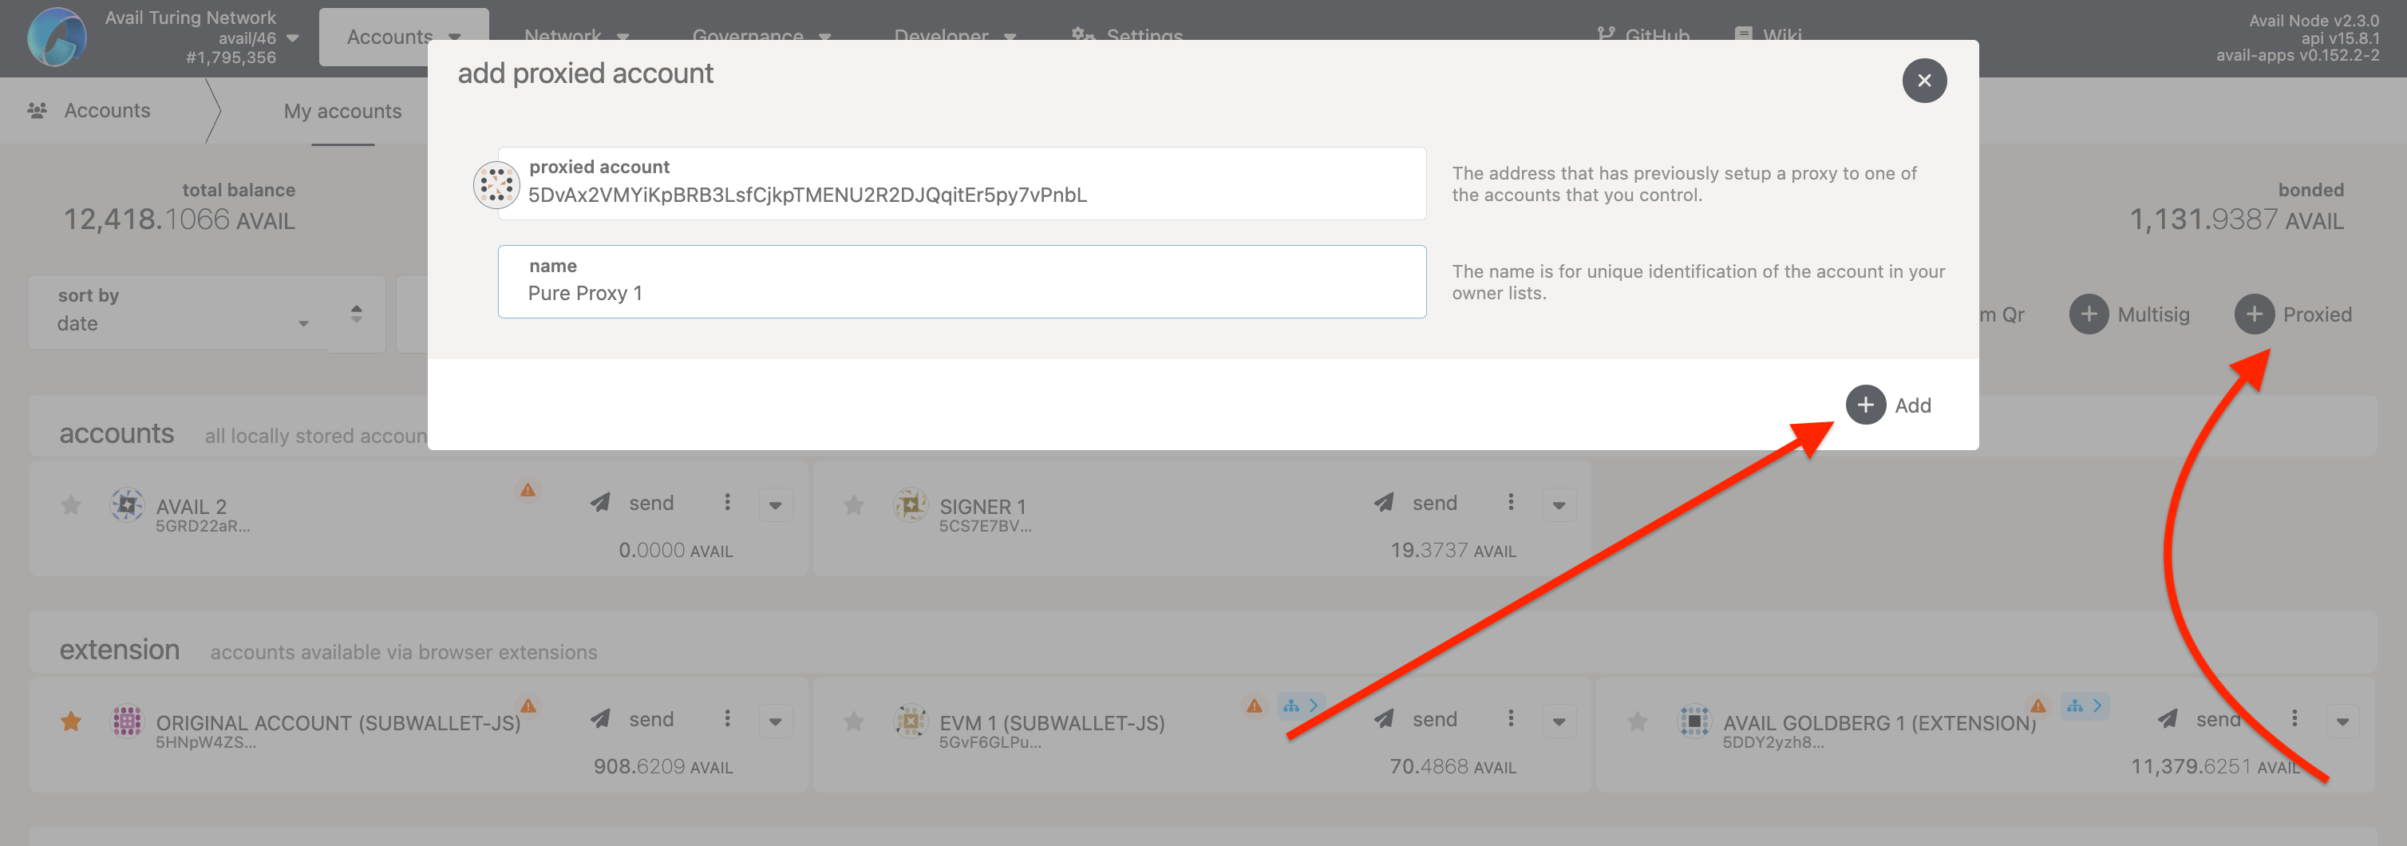The width and height of the screenshot is (2407, 846).
Task: Open the Accounts menu
Action: click(401, 37)
